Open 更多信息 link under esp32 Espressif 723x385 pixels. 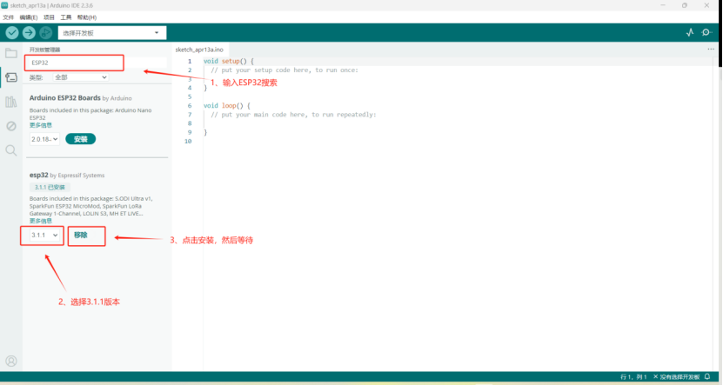point(41,221)
